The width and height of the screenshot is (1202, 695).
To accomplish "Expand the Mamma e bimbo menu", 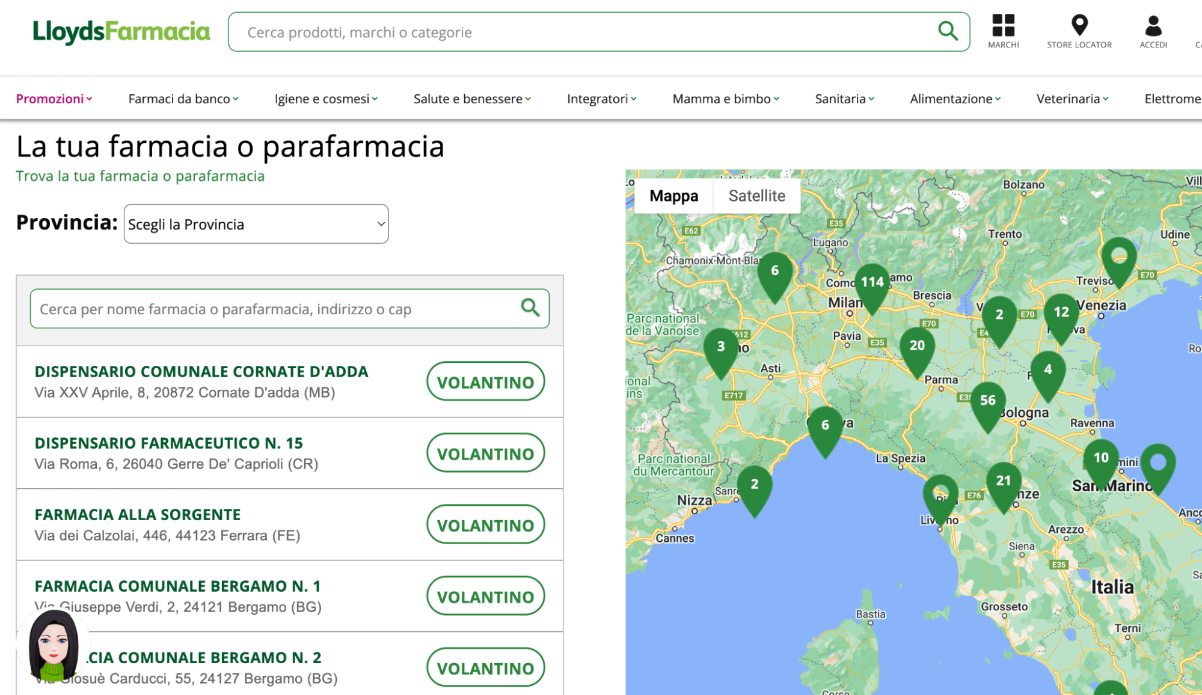I will click(x=725, y=99).
